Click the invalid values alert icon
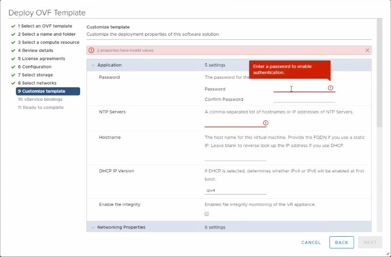The height and width of the screenshot is (257, 391). pos(91,50)
